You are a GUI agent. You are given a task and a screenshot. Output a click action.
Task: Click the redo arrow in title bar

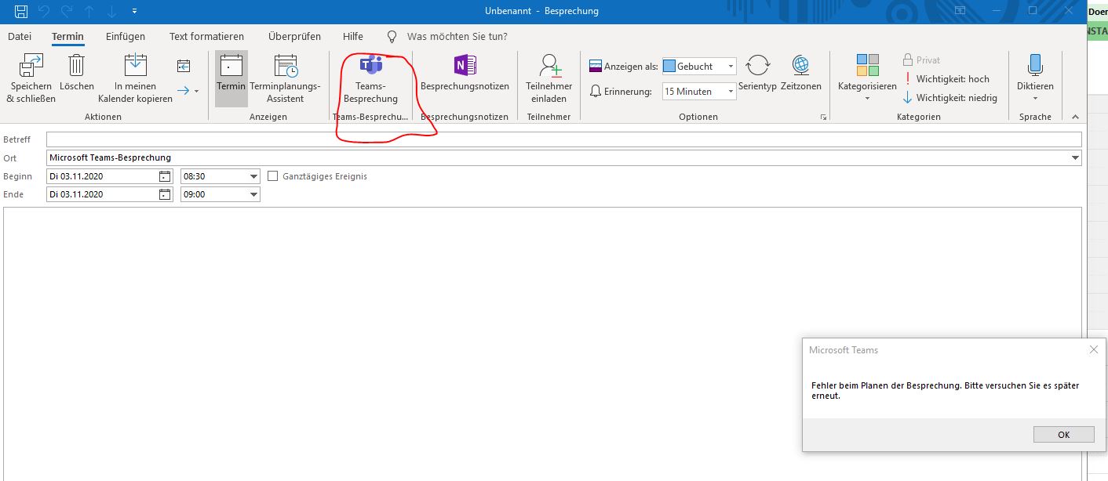[x=67, y=11]
